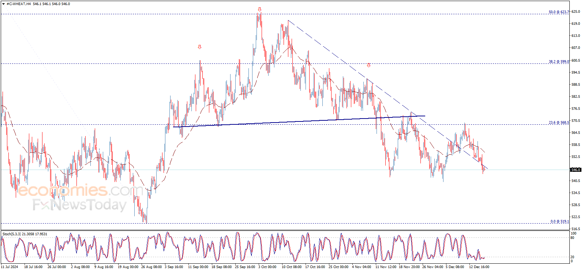Viewport: 584px width, 271px height.
Task: Click price axis value 552.5
Action: [576, 157]
